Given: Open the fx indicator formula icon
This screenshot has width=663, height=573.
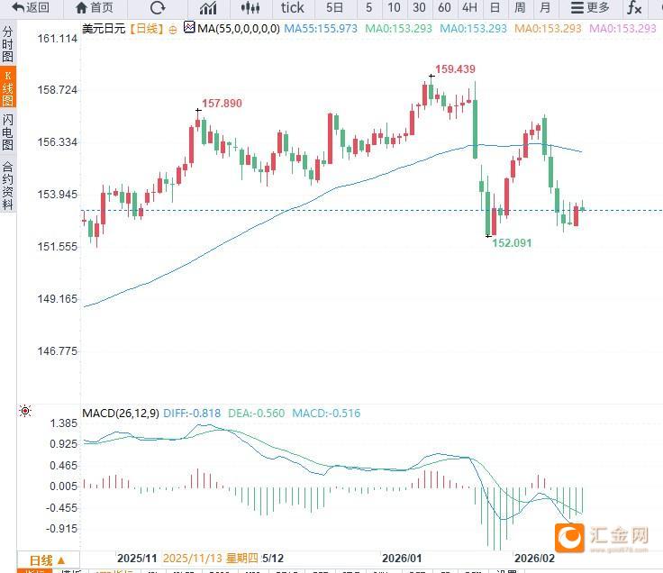Looking at the screenshot, I should (x=634, y=7).
